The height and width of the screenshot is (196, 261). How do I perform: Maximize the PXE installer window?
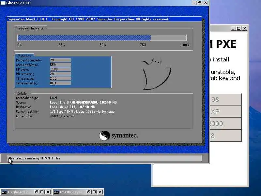tap(239, 28)
